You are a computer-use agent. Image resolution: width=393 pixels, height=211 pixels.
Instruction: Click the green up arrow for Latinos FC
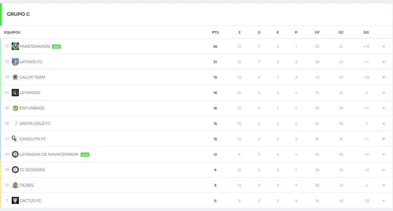[x=384, y=62]
